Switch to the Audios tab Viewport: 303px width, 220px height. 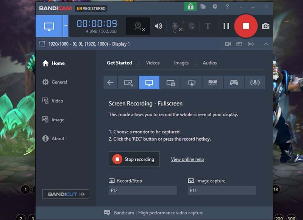pos(210,63)
